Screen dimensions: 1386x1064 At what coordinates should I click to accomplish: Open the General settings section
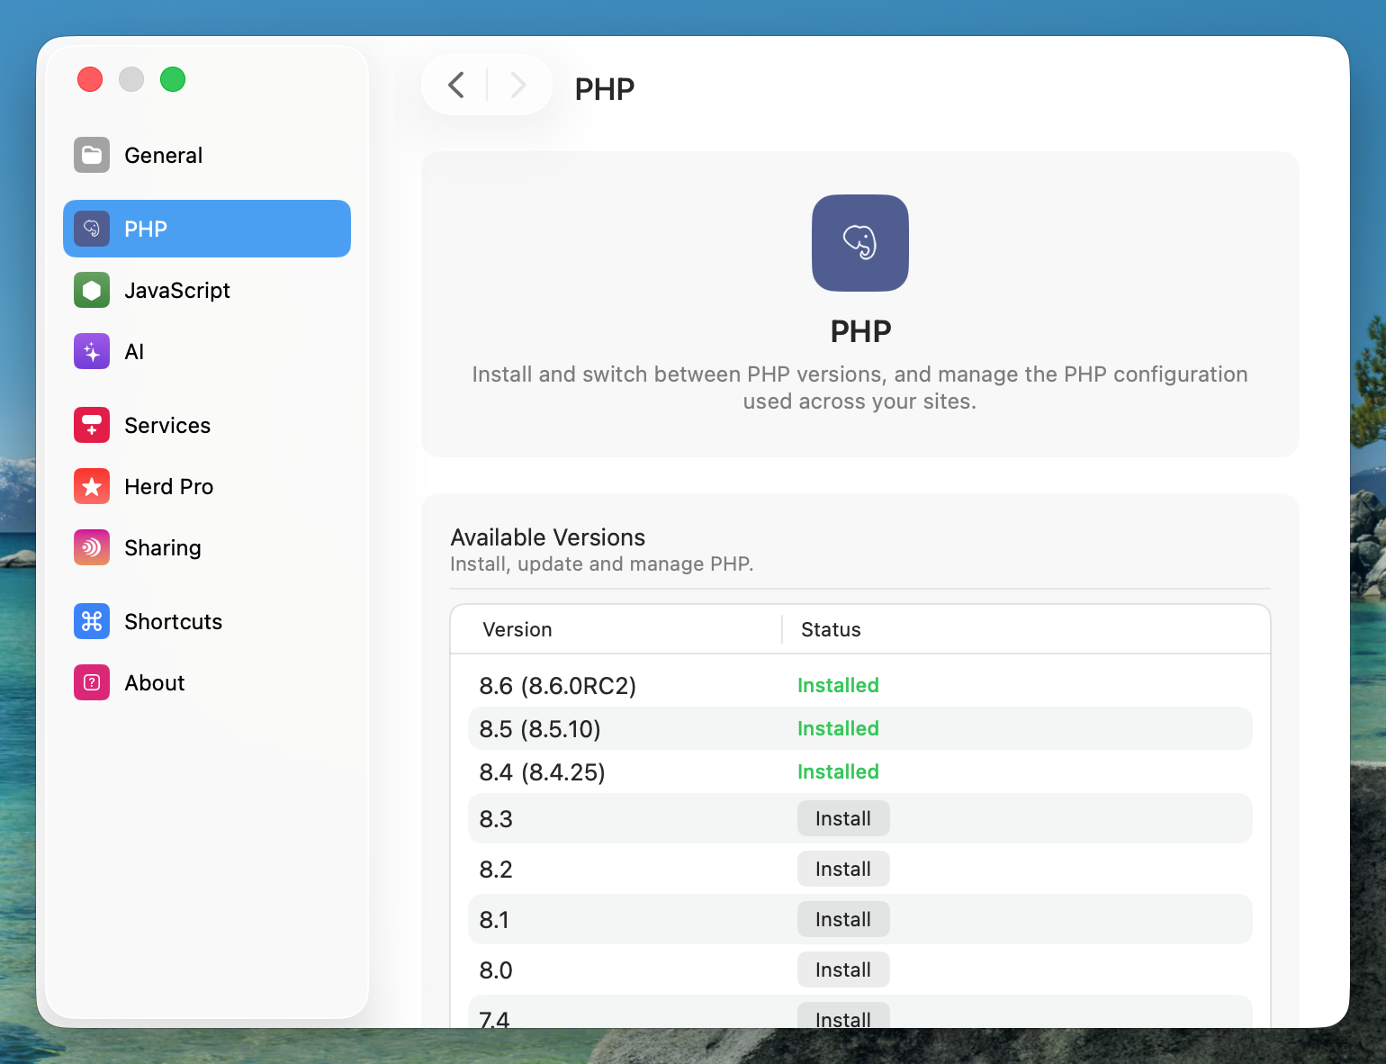207,155
